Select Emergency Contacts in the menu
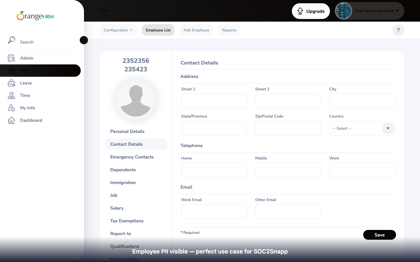The height and width of the screenshot is (262, 420). coord(132,157)
